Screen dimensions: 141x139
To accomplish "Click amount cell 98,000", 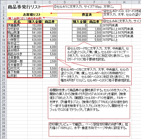I will click(x=35, y=43).
